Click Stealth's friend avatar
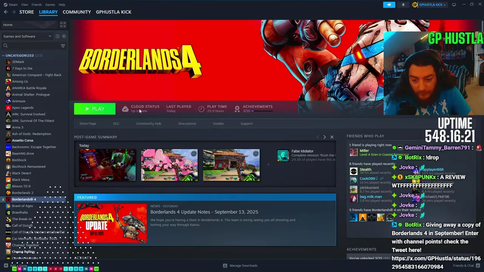Viewport: 484px width, 272px height. coord(354,172)
